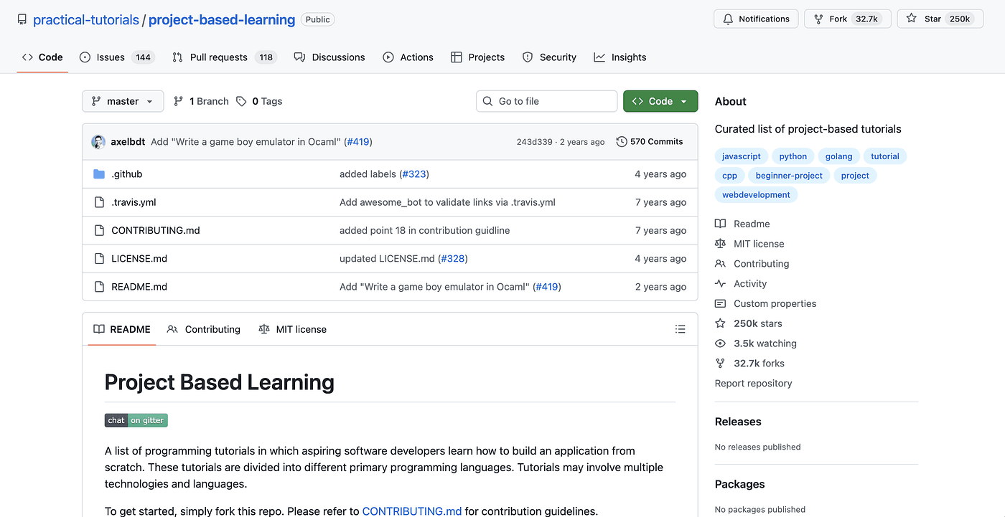Open the CONTRIBUTING.md link in README text

pyautogui.click(x=411, y=511)
